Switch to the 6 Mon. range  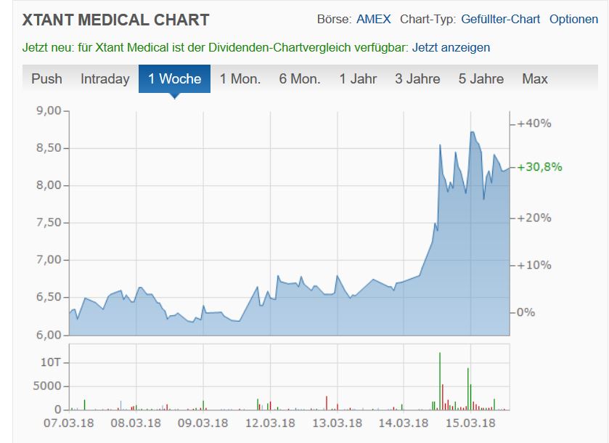[300, 78]
